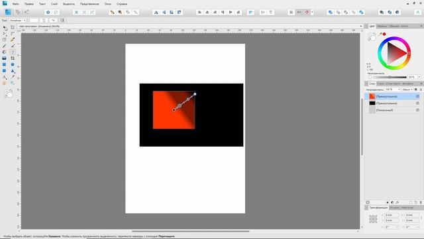Image resolution: width=424 pixels, height=239 pixels.
Task: Open the color opacity percent dropdown arrow
Action: click(x=419, y=77)
